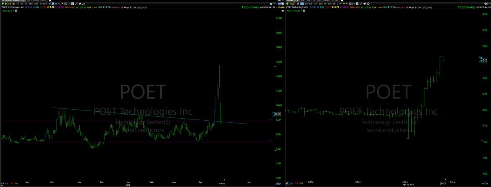Open the chart template icon on the right chart toolbar

[x=357, y=4]
